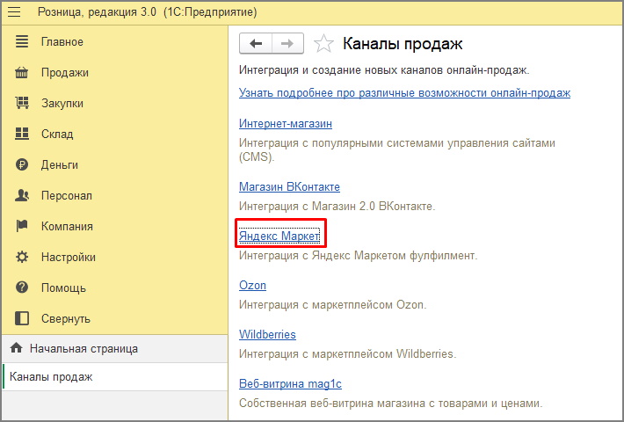Click description 'Интеграция с маркетплейсом Ozon'

(333, 304)
